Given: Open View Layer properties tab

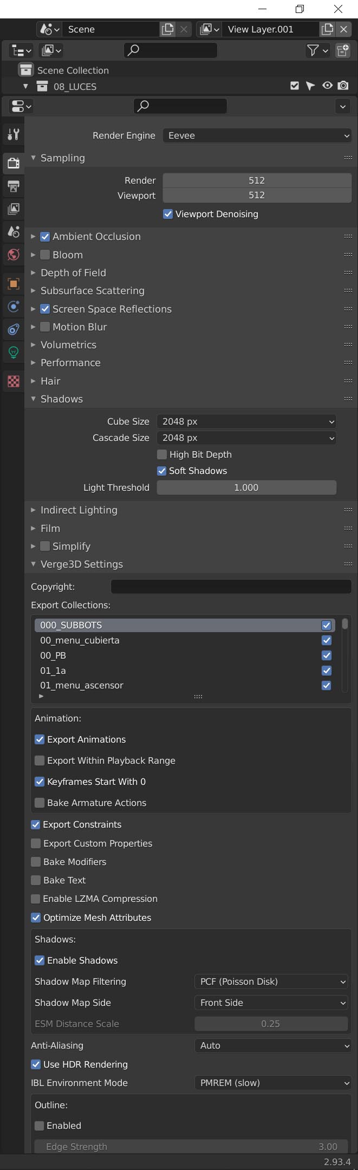Looking at the screenshot, I should [x=14, y=209].
